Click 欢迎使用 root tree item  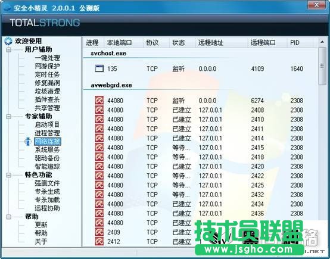[28, 41]
